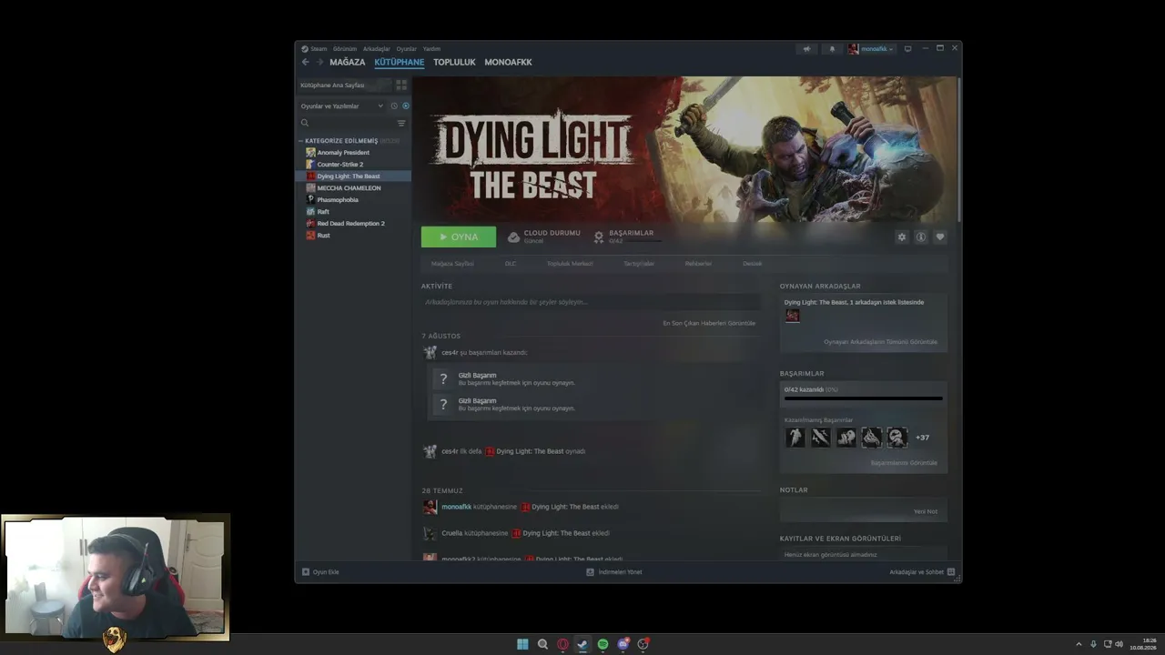Show hidden system tray icons
Viewport: 1165px width, 655px height.
coord(1079,644)
